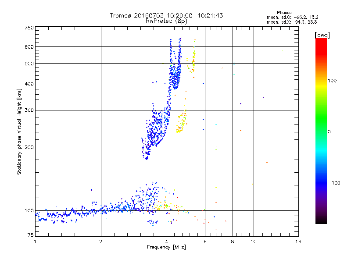Click the x-axis tick label '8'
Screen dimensions: 351x263
(x=233, y=242)
